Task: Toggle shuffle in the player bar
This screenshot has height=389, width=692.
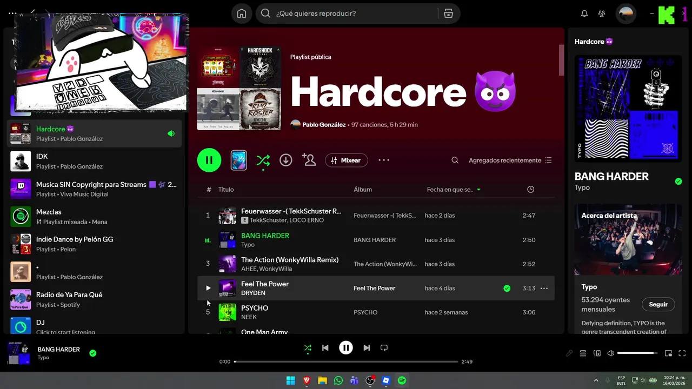Action: [308, 348]
